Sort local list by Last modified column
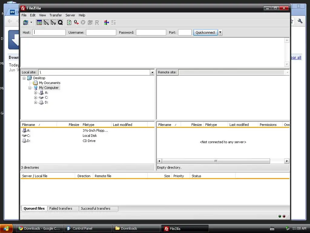This screenshot has height=233, width=310. [129, 125]
